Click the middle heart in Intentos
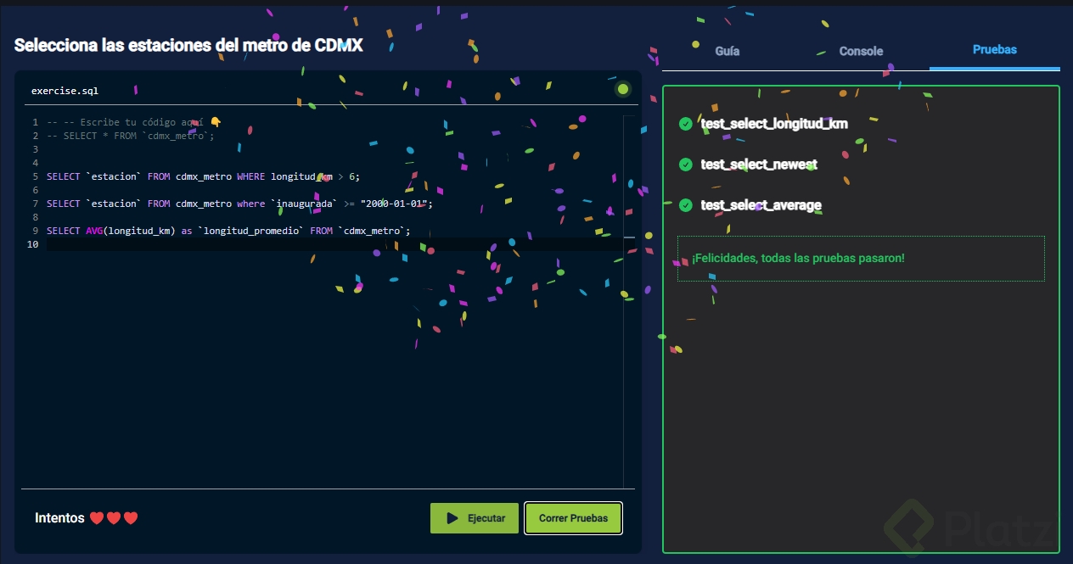This screenshot has width=1073, height=564. [x=114, y=518]
